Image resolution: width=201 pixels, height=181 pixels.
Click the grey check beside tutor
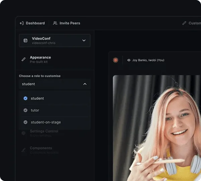pyautogui.click(x=25, y=110)
